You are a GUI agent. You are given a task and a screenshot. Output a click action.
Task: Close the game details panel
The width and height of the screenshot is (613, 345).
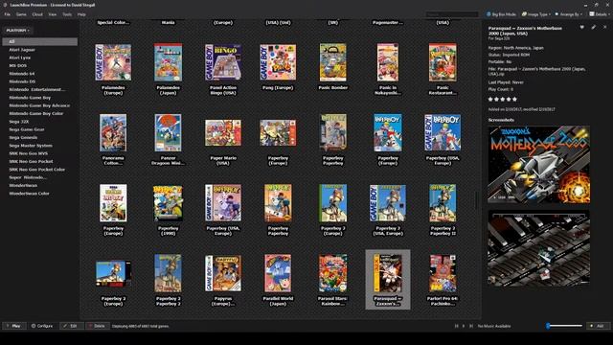(x=604, y=28)
